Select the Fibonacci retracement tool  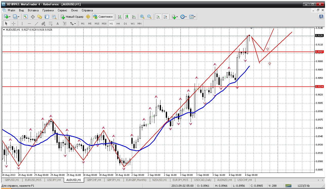coord(50,23)
